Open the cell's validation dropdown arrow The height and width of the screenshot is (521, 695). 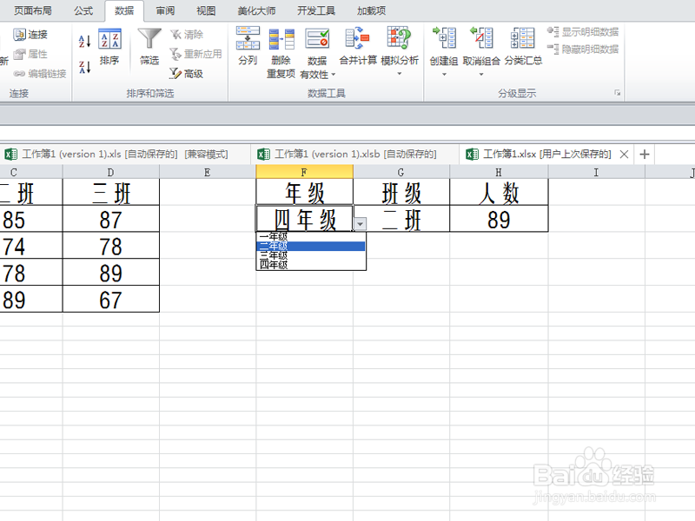tap(360, 222)
